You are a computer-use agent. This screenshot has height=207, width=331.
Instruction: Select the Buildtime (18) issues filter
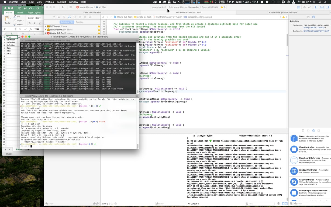[x=67, y=22]
